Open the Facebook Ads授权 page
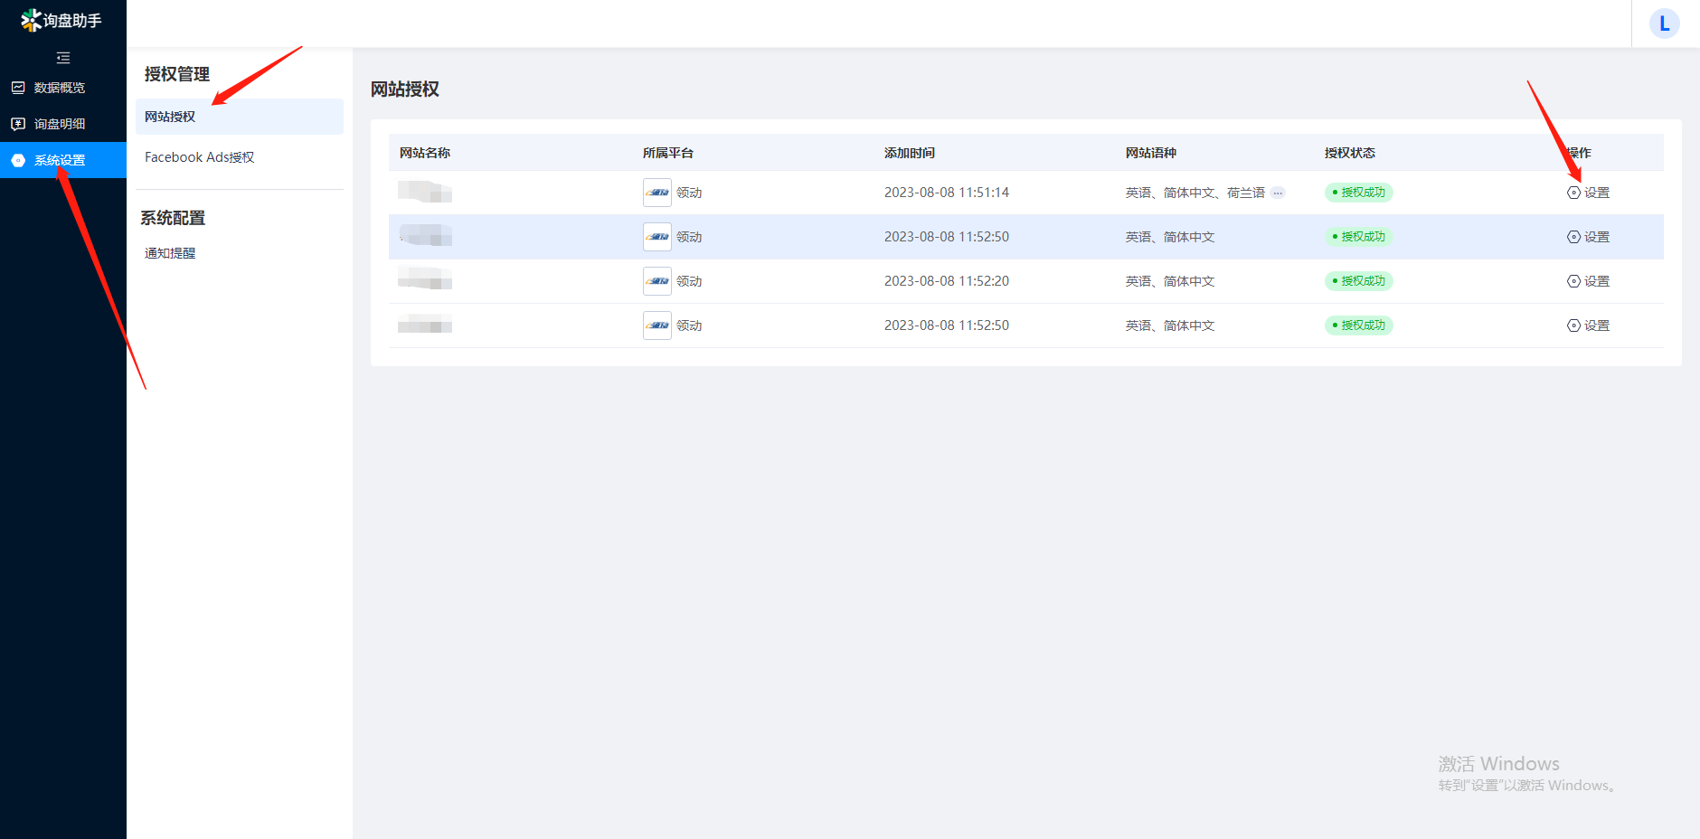The width and height of the screenshot is (1700, 839). [199, 157]
